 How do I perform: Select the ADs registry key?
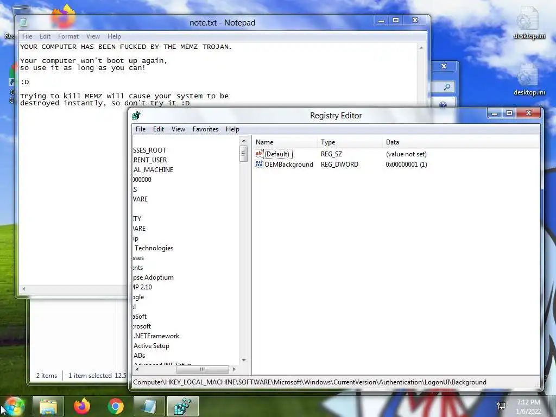(140, 355)
